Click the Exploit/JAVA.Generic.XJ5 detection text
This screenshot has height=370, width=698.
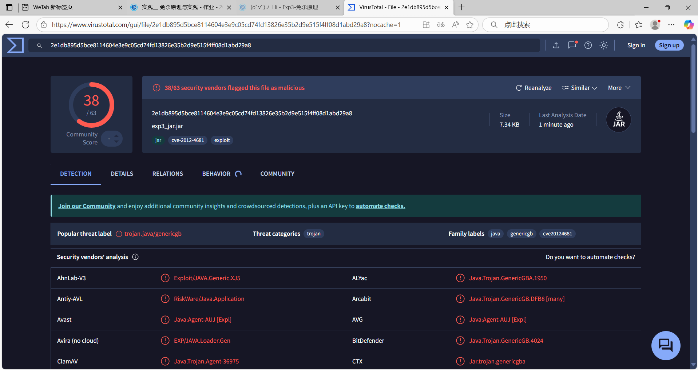[x=207, y=278]
